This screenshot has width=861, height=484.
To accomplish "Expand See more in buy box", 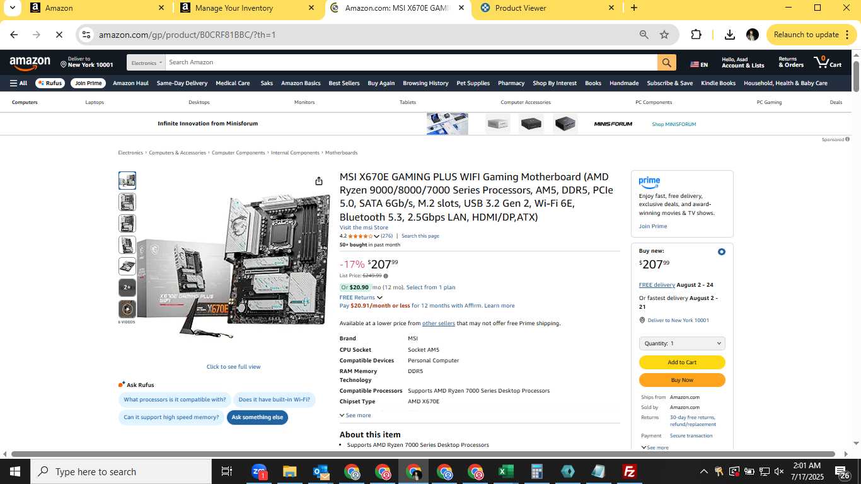I will point(655,447).
